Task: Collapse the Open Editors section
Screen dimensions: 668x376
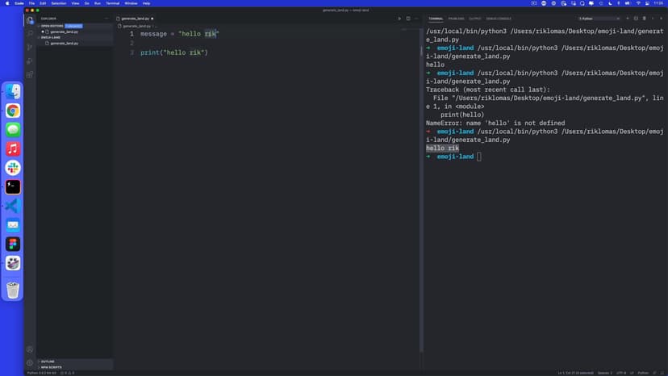Action: [38, 26]
